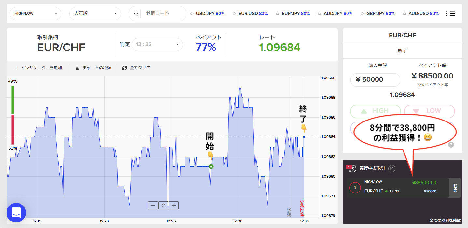
Task: Select the EUR/USD 80% pair
Action: coord(253,14)
